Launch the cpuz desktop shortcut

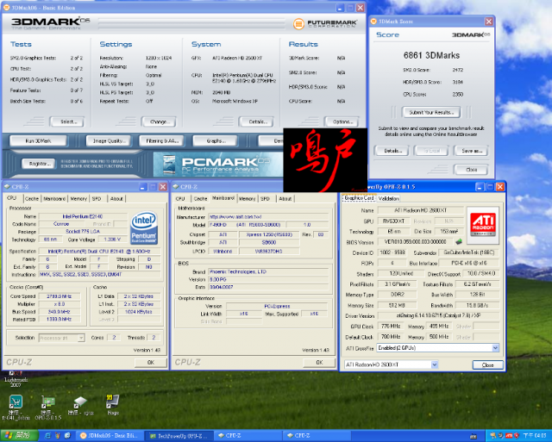(x=80, y=406)
